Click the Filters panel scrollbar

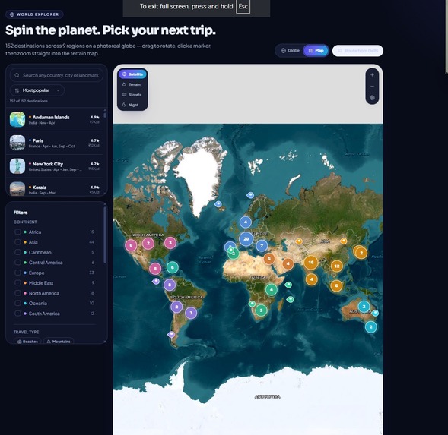[105, 235]
